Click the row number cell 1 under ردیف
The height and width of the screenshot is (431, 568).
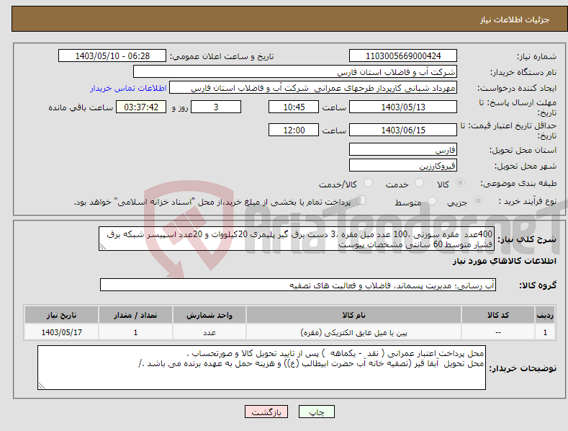(x=545, y=332)
